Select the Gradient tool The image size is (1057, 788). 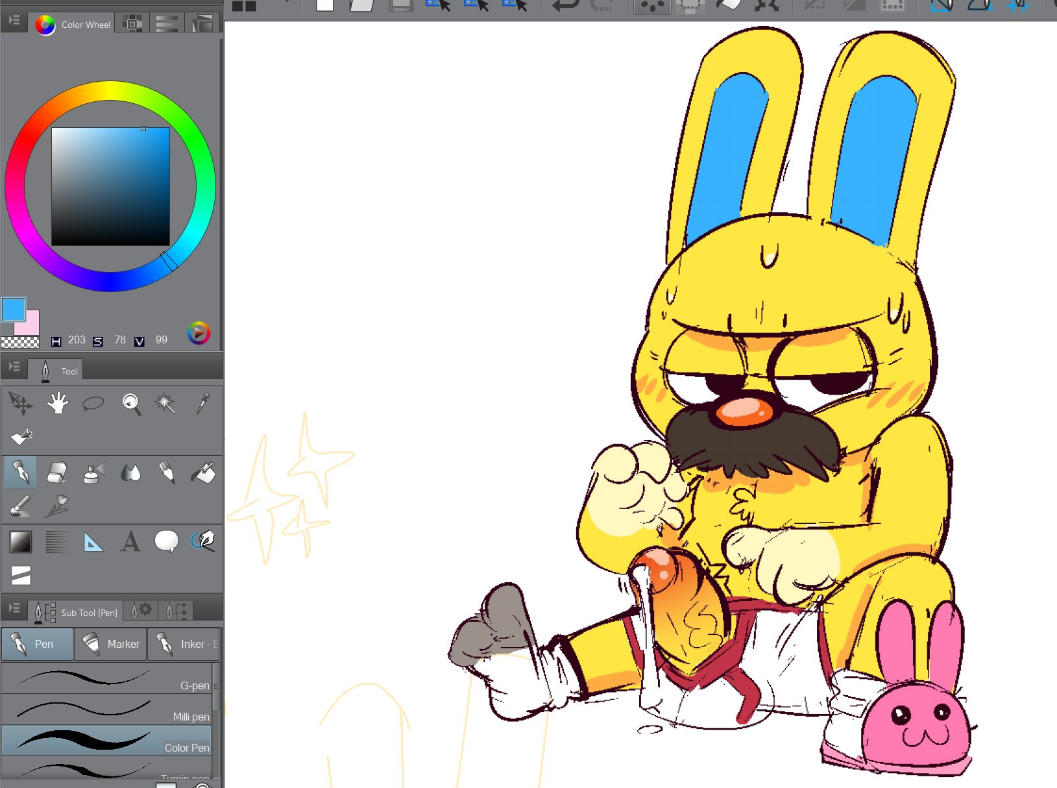[x=21, y=541]
